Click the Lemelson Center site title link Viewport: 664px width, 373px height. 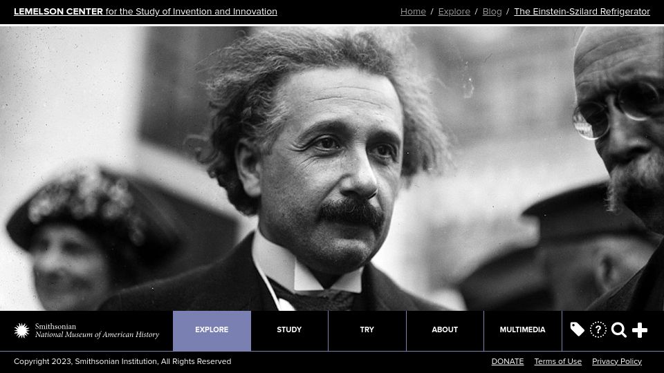145,12
